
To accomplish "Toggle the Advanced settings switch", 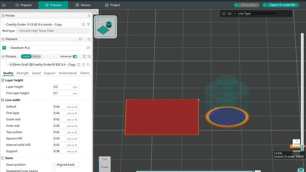I will click(75, 56).
